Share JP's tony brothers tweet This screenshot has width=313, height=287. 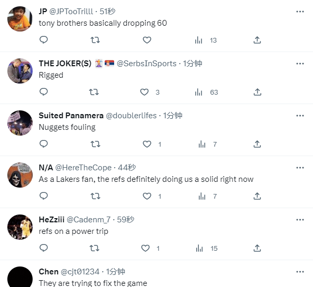(257, 40)
